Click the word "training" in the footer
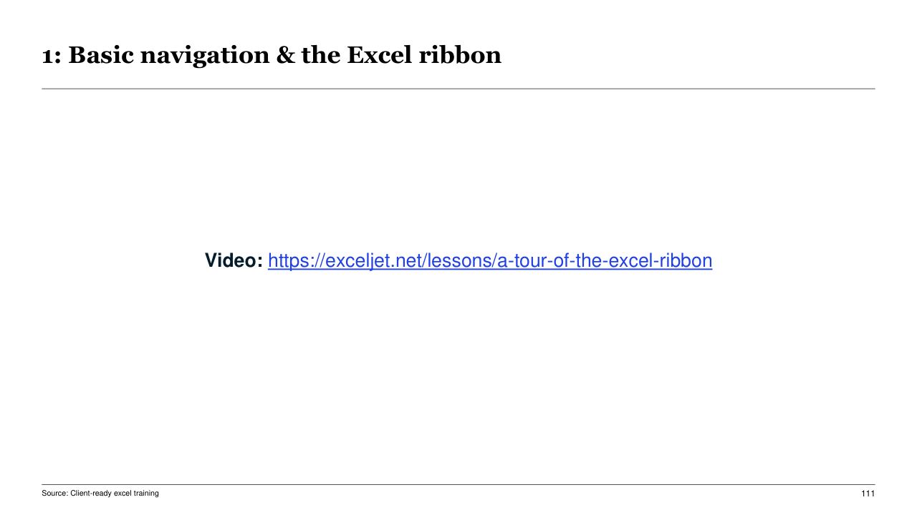The width and height of the screenshot is (917, 515). pyautogui.click(x=146, y=494)
